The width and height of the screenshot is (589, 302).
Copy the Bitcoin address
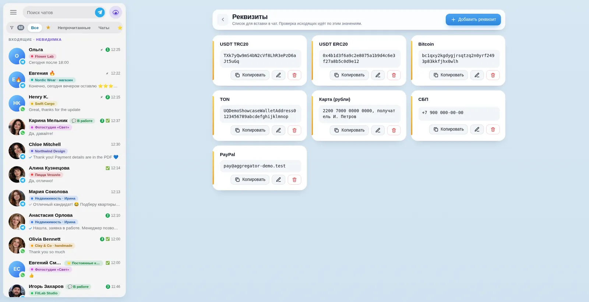[448, 75]
